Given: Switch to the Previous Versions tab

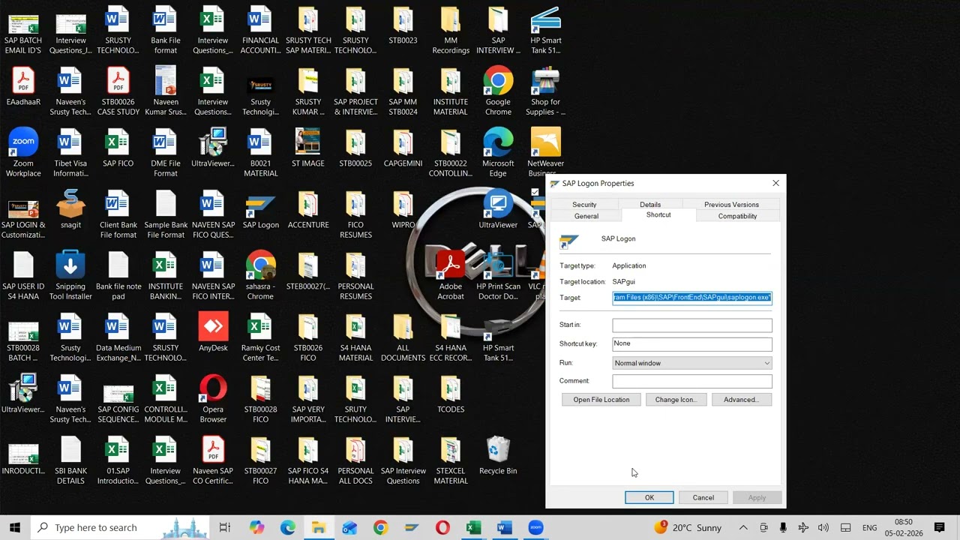Looking at the screenshot, I should (731, 205).
